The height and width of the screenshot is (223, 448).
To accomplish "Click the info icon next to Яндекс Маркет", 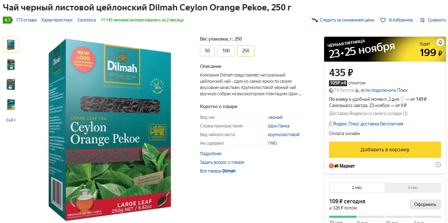I will [438, 164].
